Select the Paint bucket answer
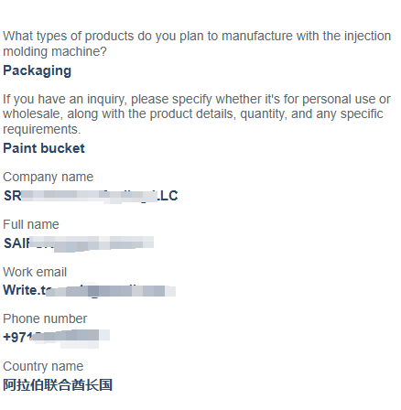The image size is (401, 410). click(x=44, y=148)
